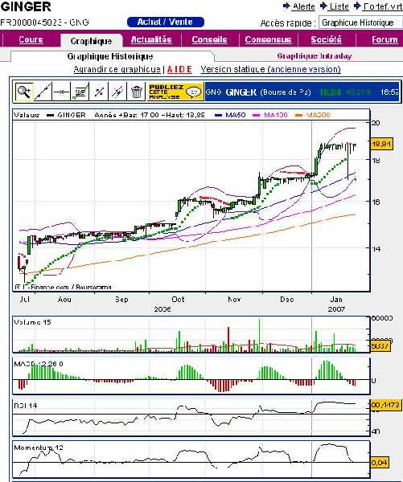This screenshot has width=403, height=482.
Task: Open the Accès rapide dropdown
Action: click(x=360, y=22)
